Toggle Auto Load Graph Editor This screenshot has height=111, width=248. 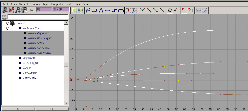click(170, 10)
